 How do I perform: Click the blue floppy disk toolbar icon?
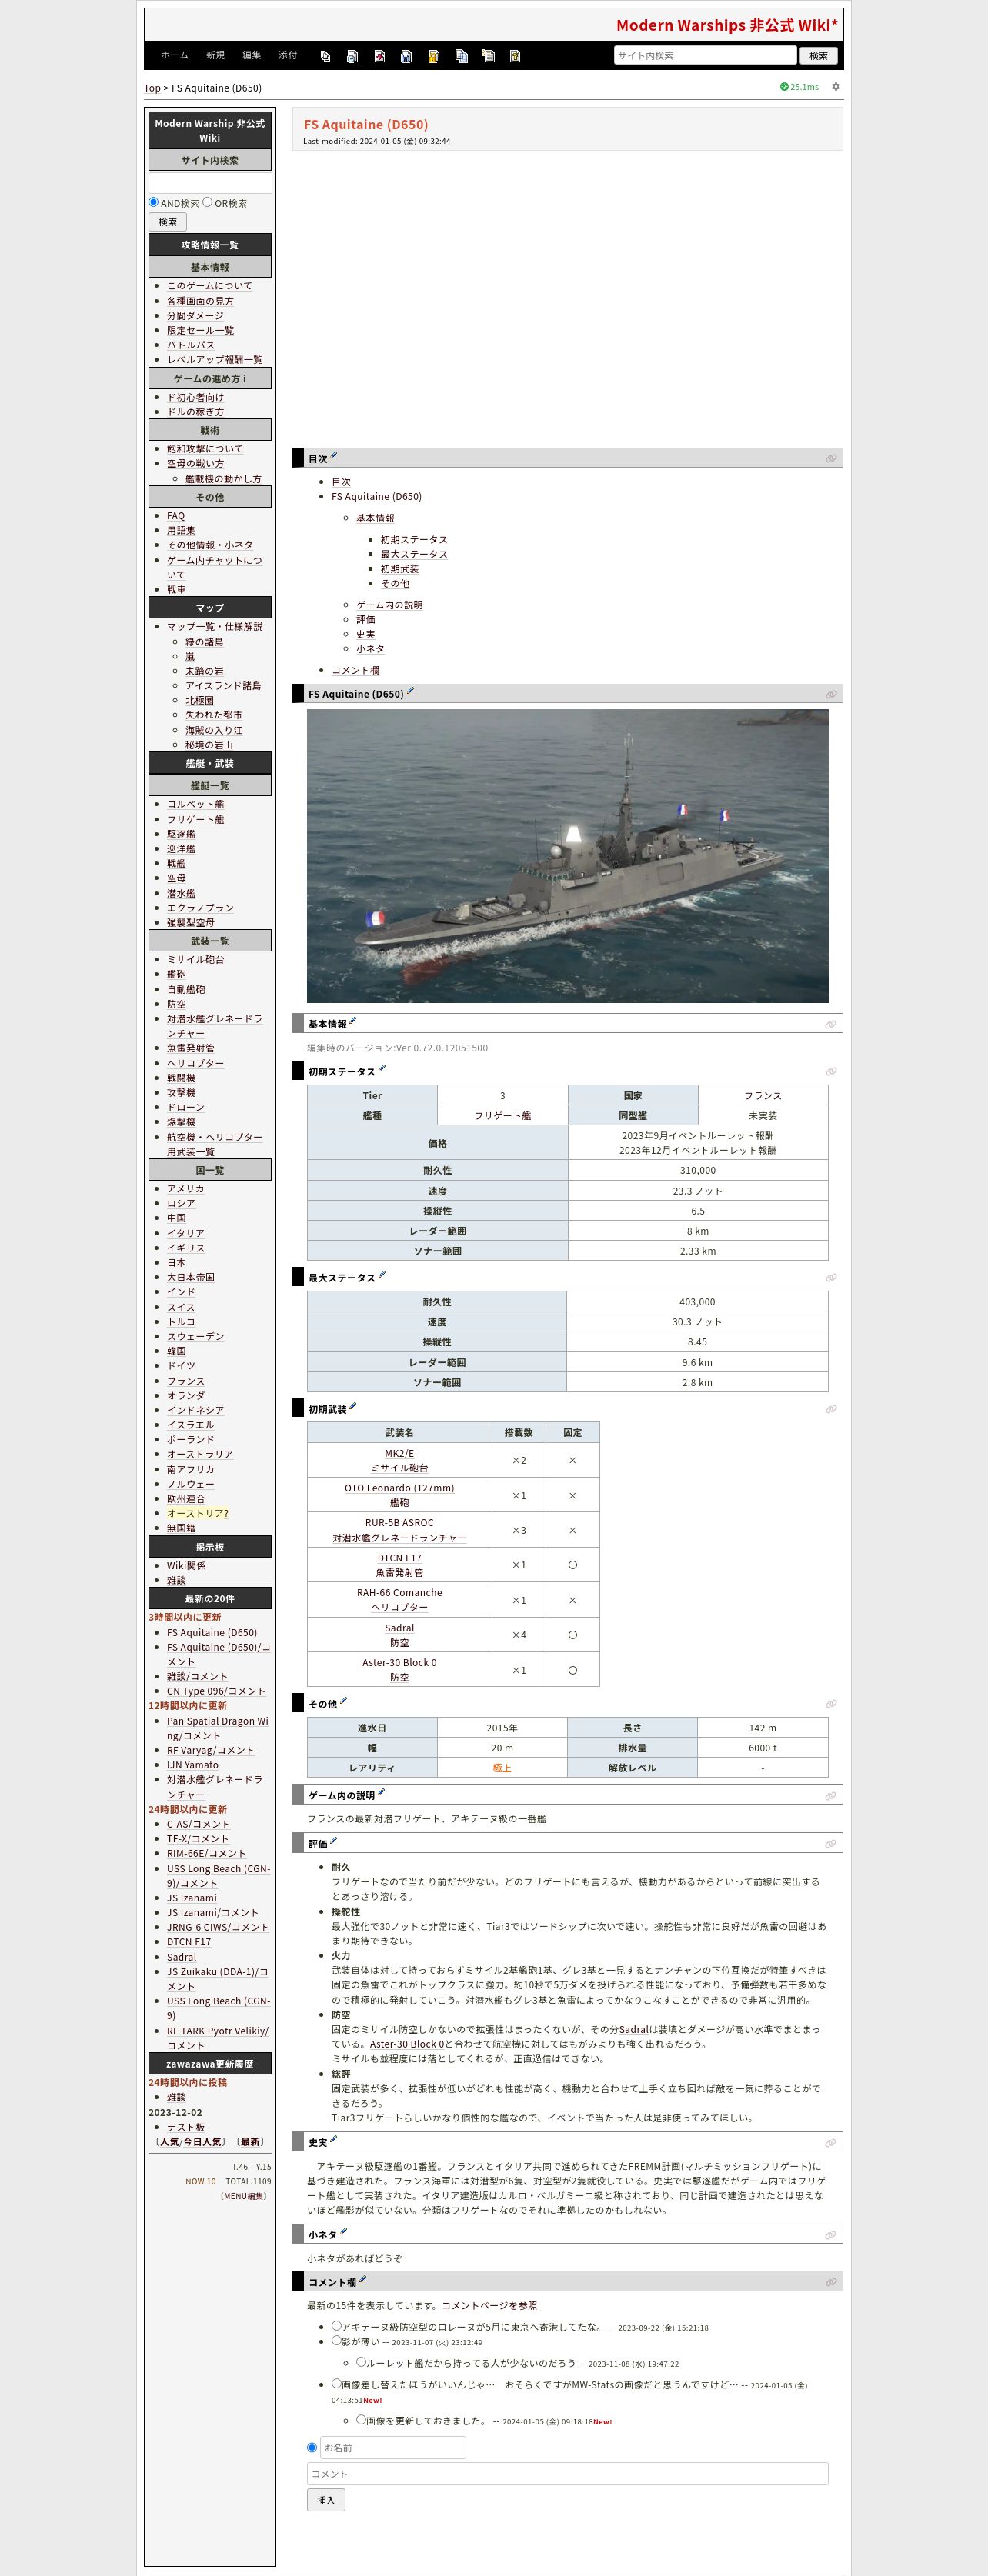point(406,56)
